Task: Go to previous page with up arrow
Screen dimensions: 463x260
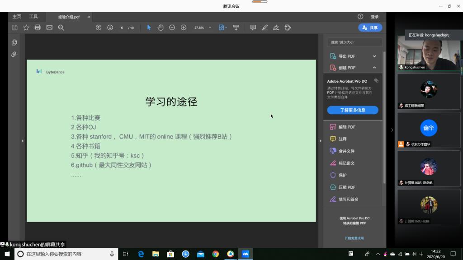Action: [x=99, y=28]
